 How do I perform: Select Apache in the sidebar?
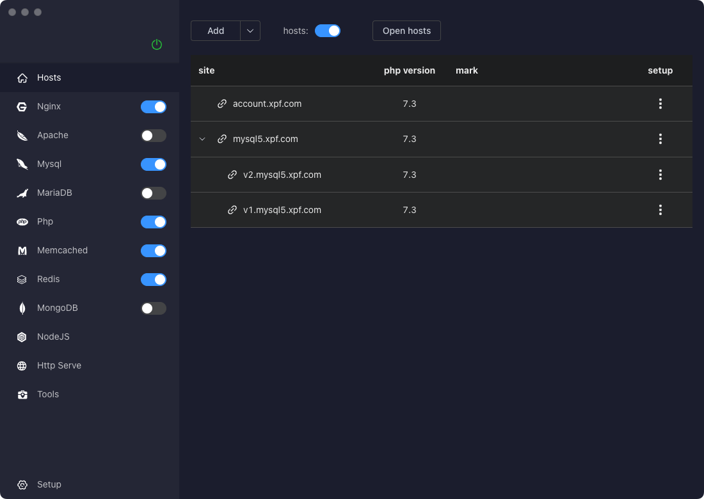click(52, 135)
